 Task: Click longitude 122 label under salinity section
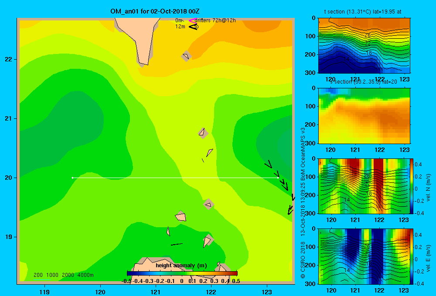pyautogui.click(x=380, y=150)
